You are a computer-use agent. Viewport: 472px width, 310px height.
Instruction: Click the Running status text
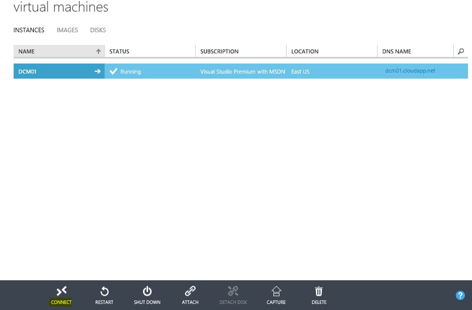(x=131, y=72)
